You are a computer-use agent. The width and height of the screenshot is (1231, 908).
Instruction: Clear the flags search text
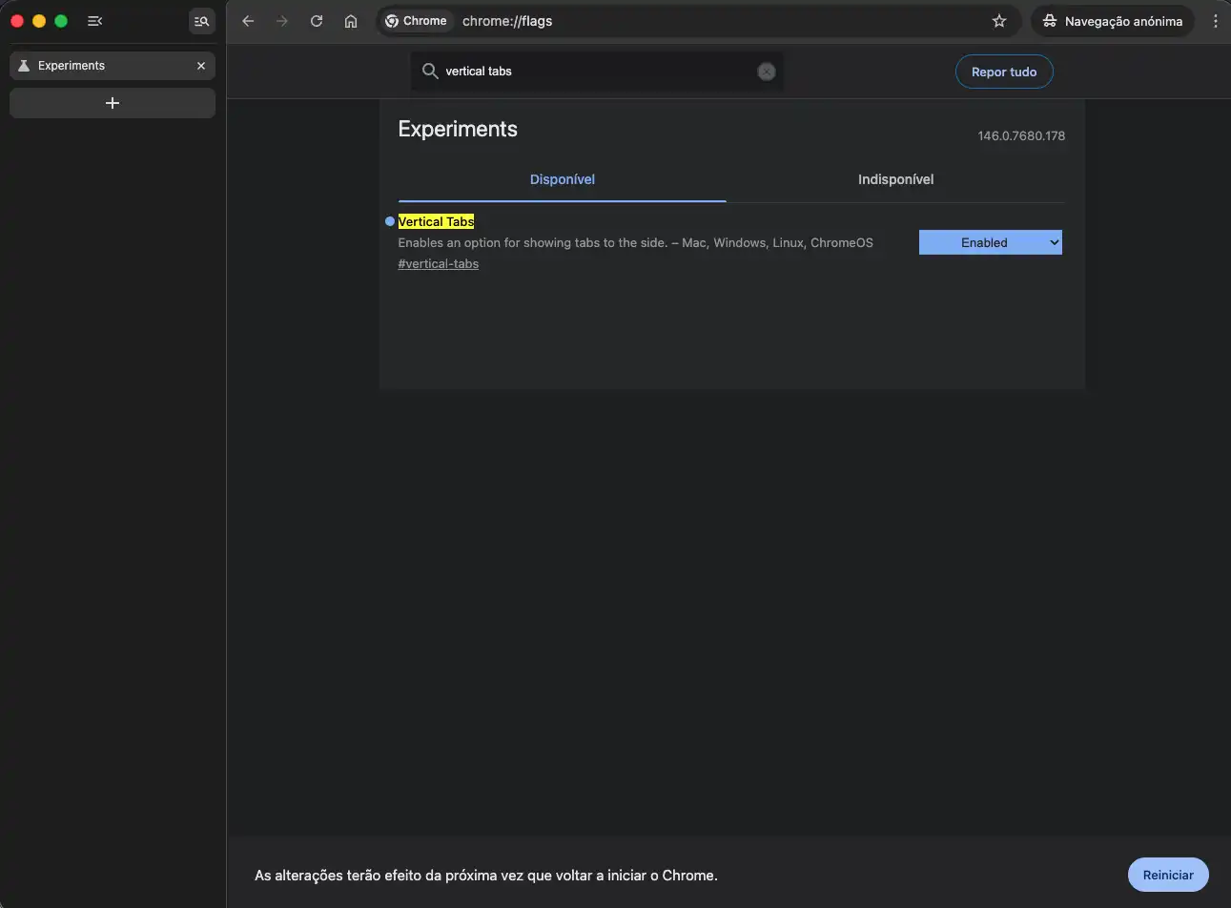[x=766, y=72]
